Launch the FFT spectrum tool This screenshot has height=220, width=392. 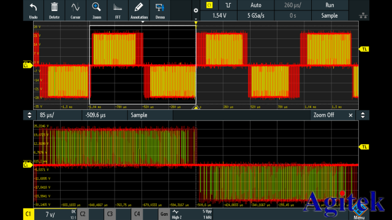[x=118, y=10]
